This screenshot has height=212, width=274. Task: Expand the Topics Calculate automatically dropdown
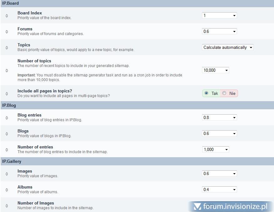(x=228, y=48)
